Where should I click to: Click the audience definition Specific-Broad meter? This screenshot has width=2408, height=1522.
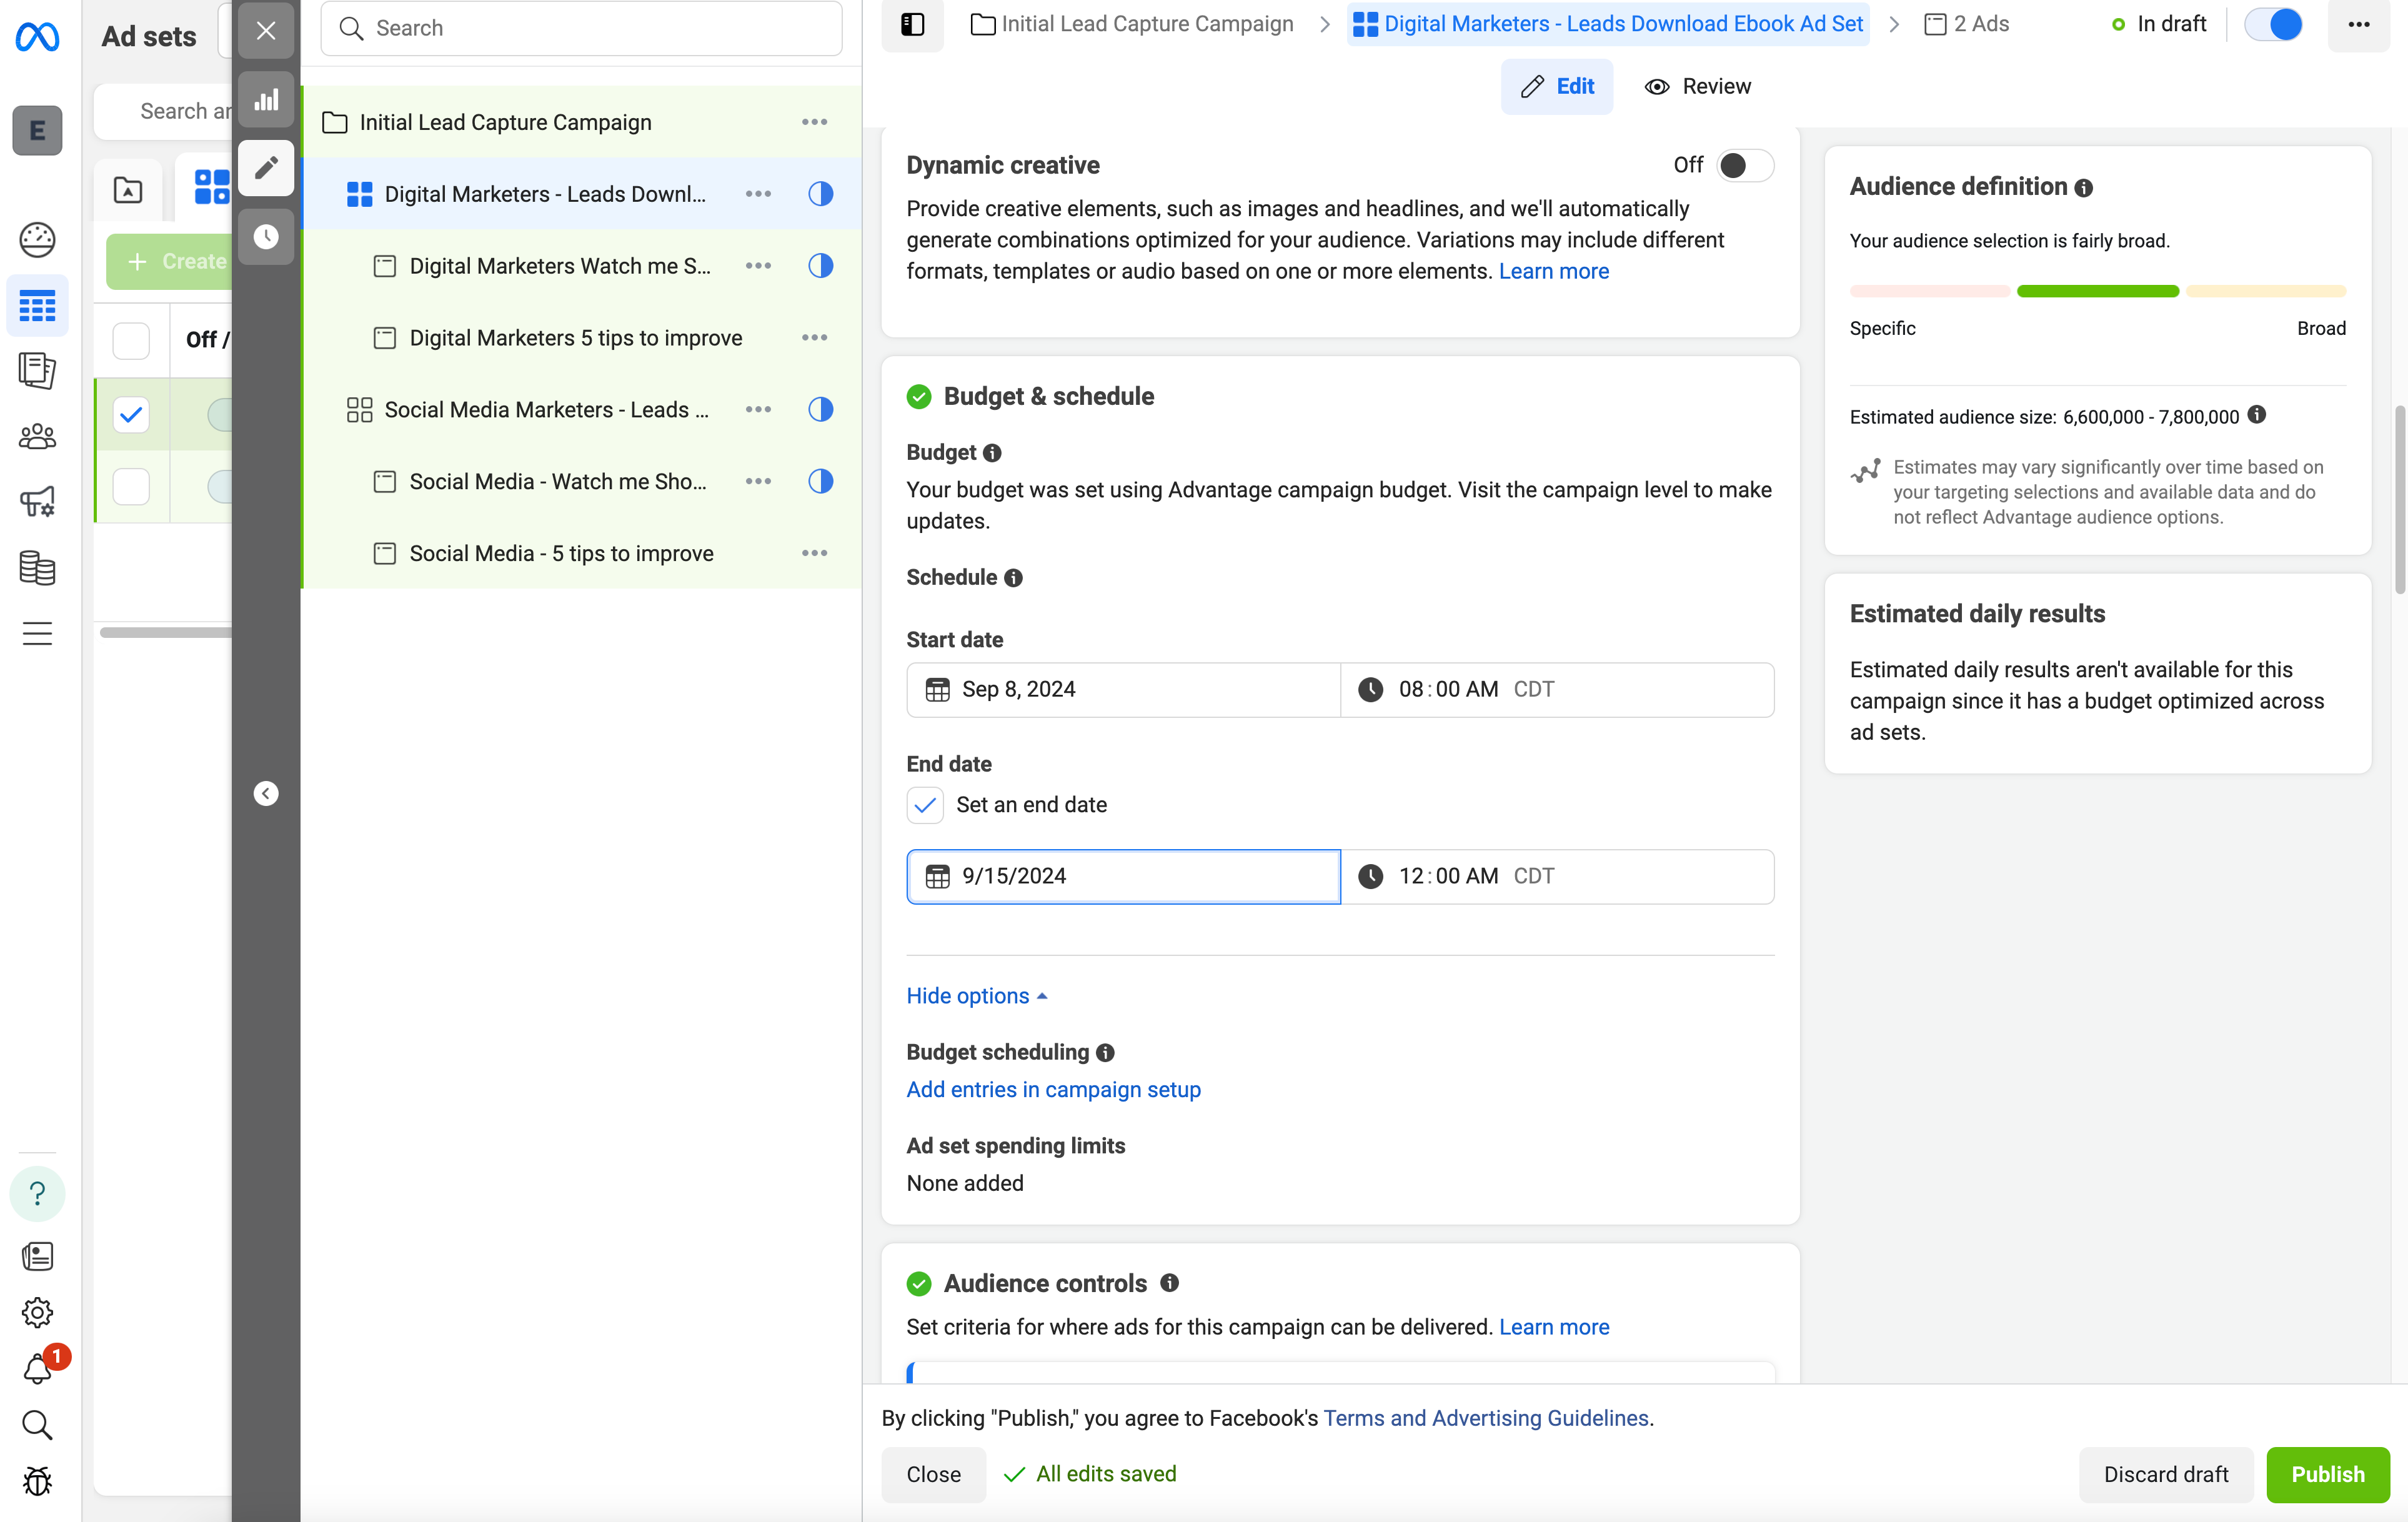coord(2097,291)
